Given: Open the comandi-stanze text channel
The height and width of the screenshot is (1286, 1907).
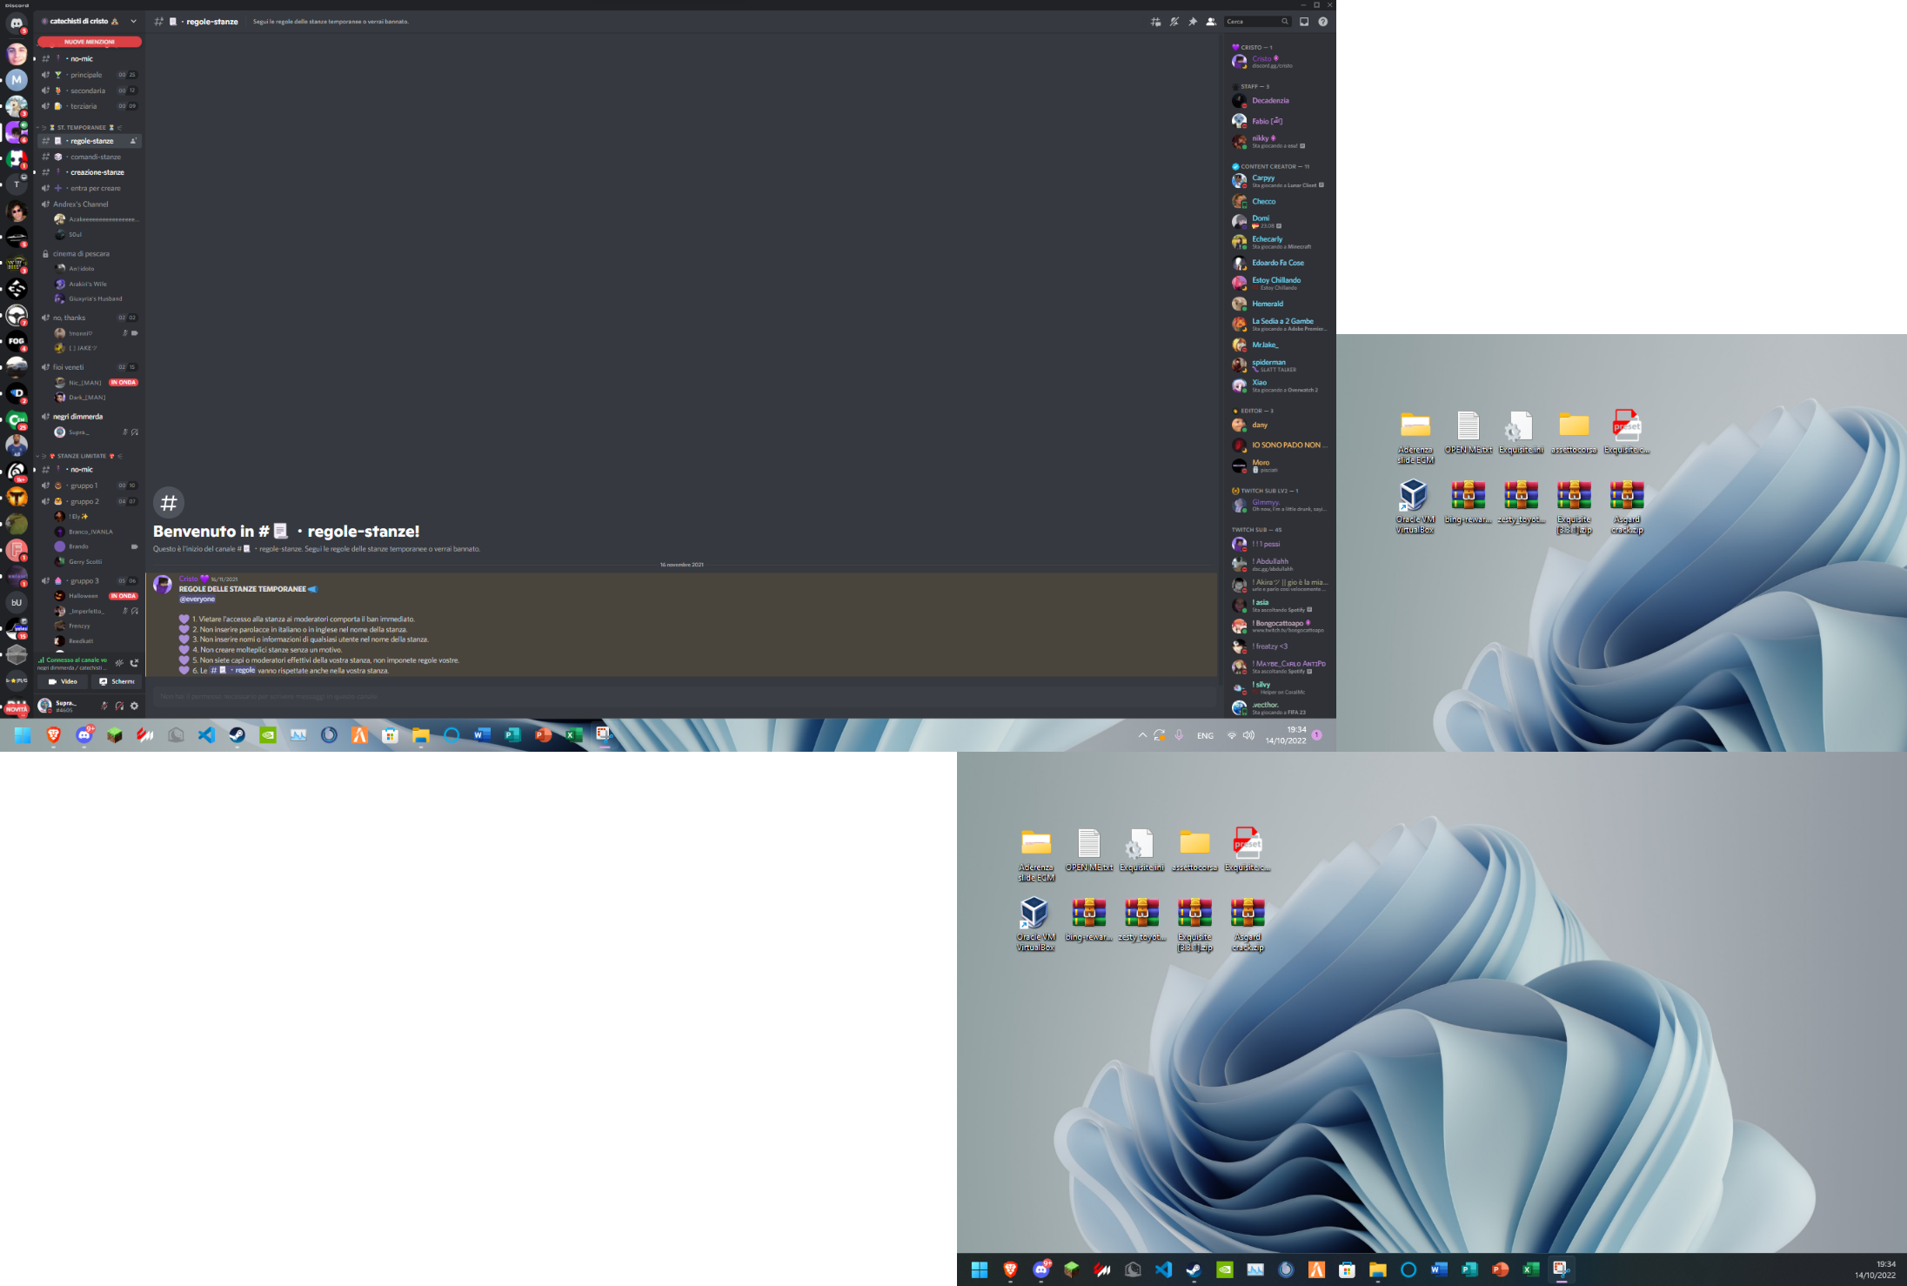Looking at the screenshot, I should (96, 157).
